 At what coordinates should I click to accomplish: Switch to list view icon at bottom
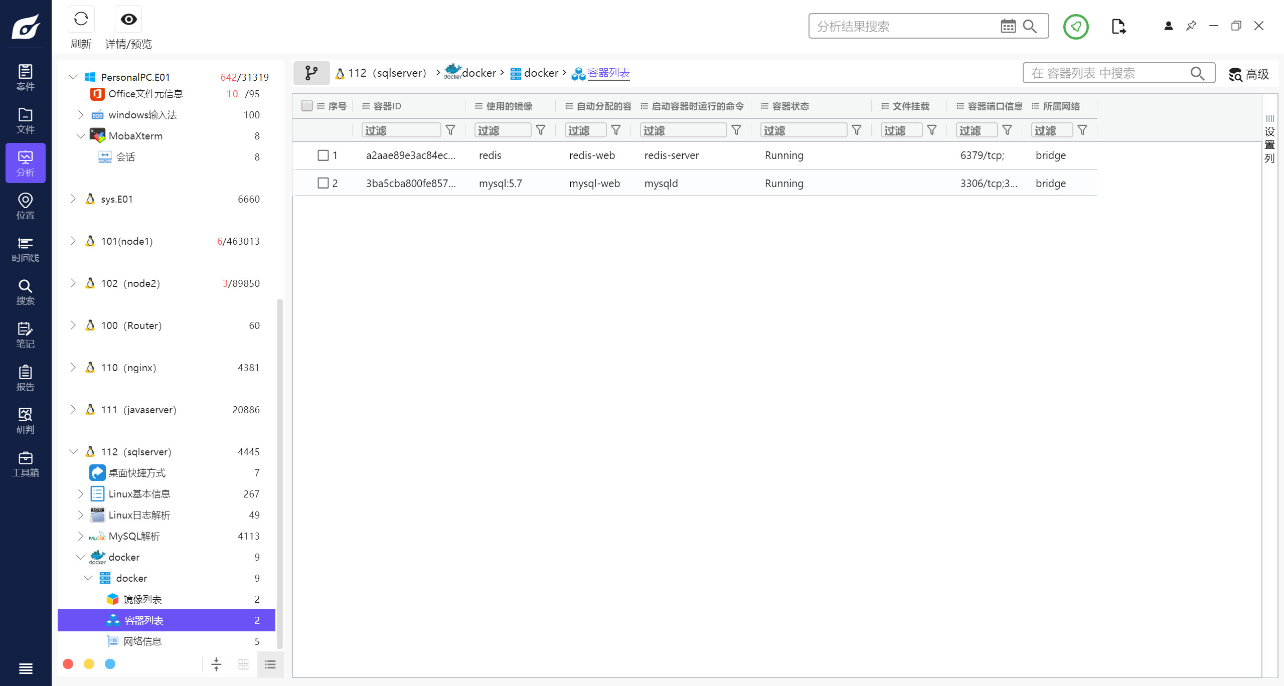pos(270,664)
